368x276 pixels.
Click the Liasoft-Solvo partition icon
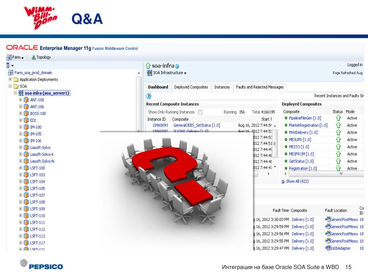coord(26,147)
